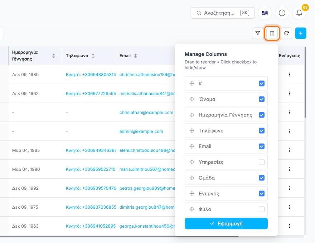
Task: Open actions menu for maria.dimitriou row
Action: 290,169
